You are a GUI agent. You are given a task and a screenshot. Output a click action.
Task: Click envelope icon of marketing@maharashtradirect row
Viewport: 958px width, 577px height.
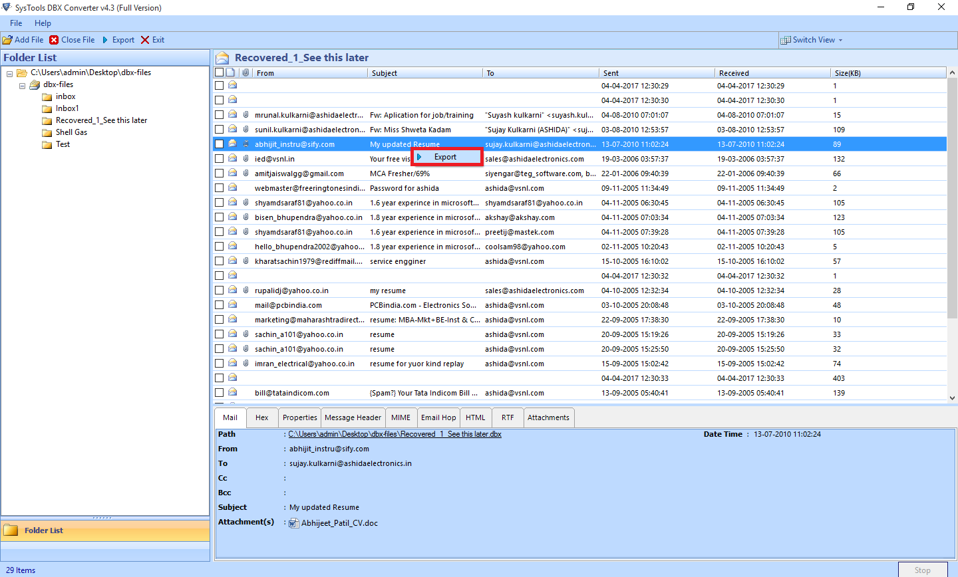(x=233, y=319)
